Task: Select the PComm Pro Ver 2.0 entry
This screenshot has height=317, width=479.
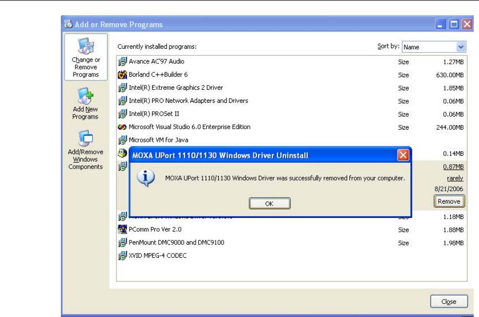Action: tap(291, 229)
